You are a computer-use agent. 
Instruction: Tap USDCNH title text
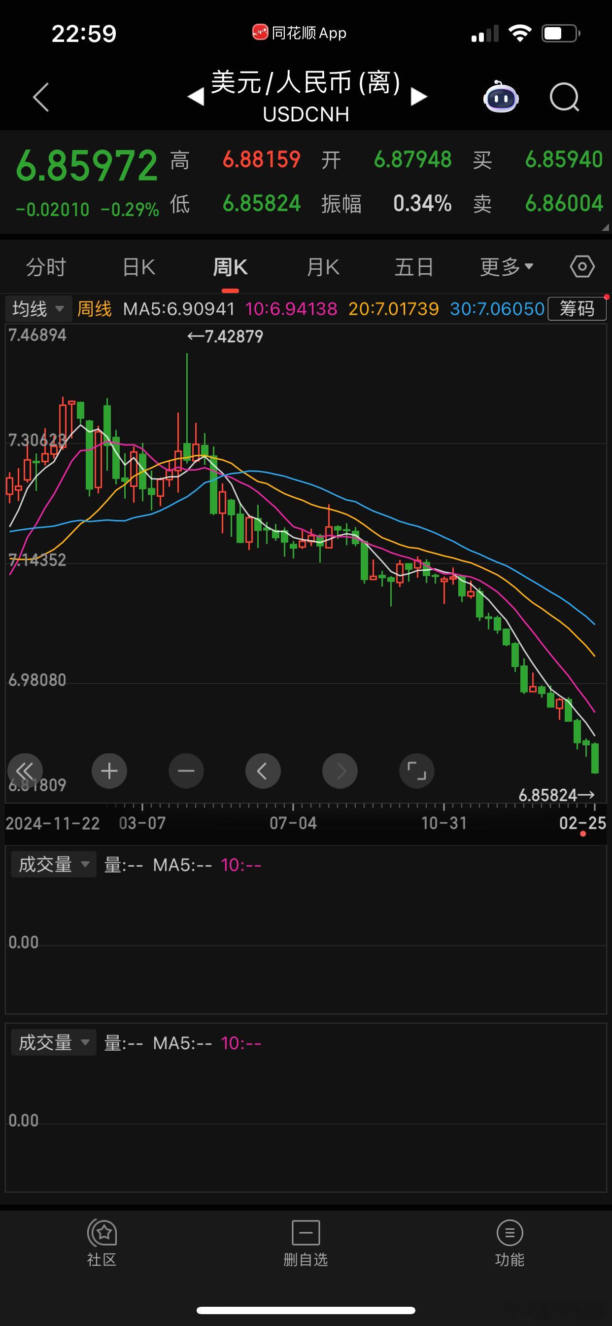[306, 114]
